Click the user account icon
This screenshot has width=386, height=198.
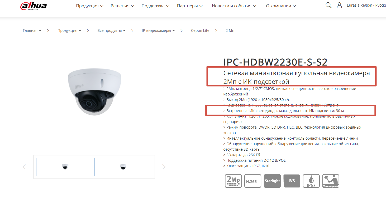(x=339, y=5)
